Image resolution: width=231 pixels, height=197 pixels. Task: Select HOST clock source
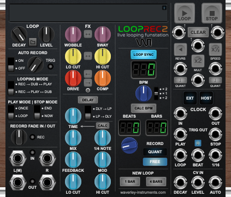pos(206,98)
